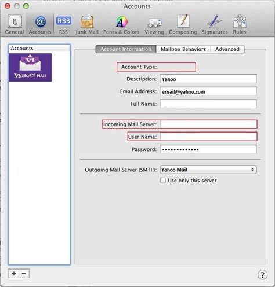Image resolution: width=275 pixels, height=287 pixels.
Task: Remove selected account with minus button
Action: (24, 274)
